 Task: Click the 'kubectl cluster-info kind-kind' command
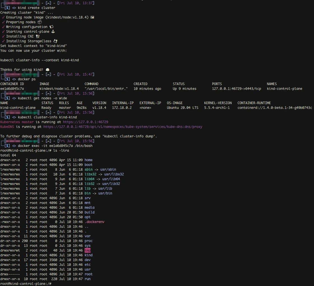(47, 117)
